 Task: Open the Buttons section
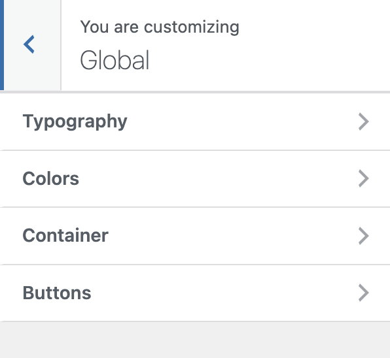tap(195, 293)
